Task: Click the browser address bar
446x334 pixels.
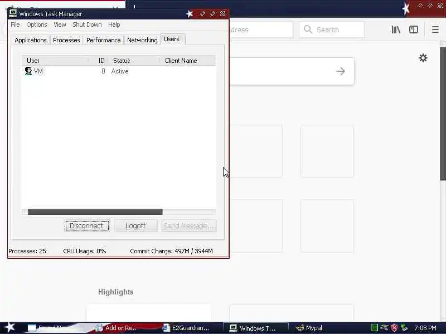Action: pos(261,30)
